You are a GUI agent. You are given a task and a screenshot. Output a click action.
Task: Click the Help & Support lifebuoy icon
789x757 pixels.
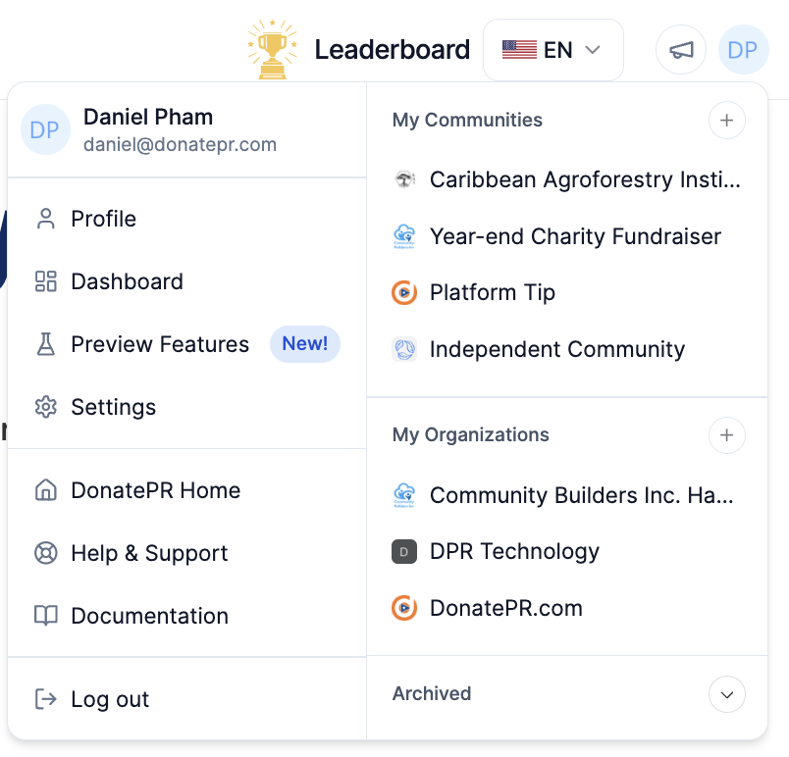coord(45,553)
